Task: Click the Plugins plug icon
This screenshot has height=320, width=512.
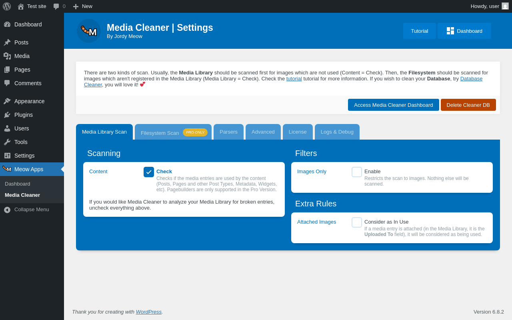Action: pos(7,115)
